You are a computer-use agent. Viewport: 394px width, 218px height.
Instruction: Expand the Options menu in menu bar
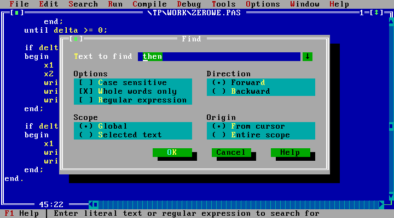coord(263,4)
